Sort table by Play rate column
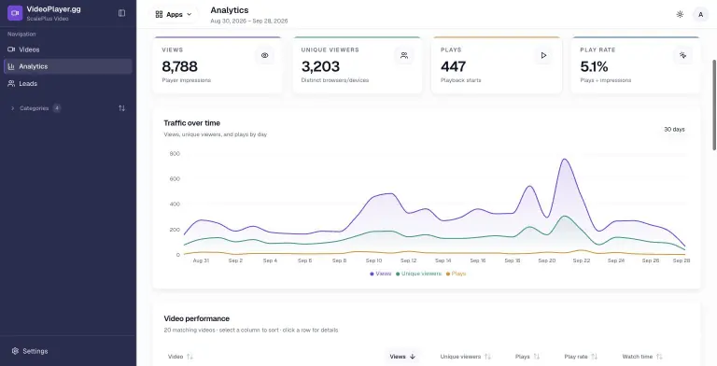The image size is (717, 366). [x=581, y=357]
